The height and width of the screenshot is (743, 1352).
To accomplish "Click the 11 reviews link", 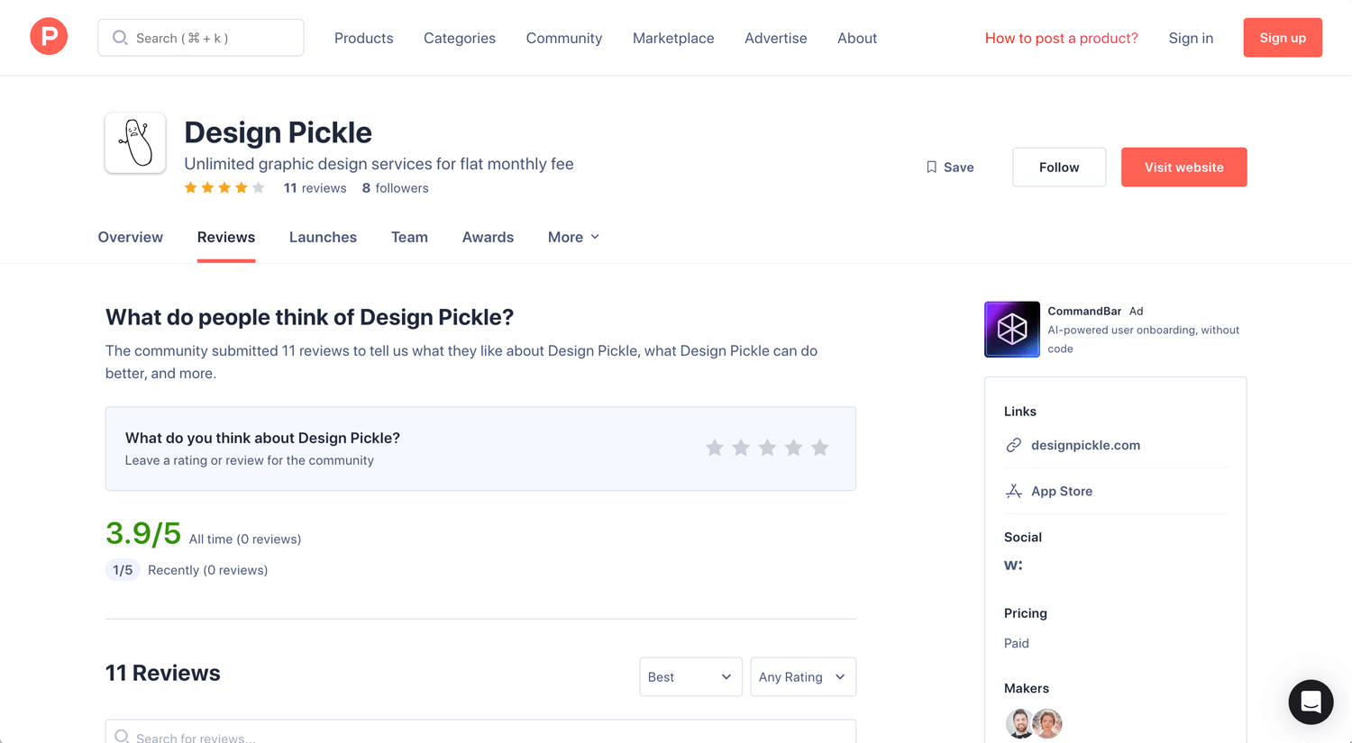I will (315, 188).
